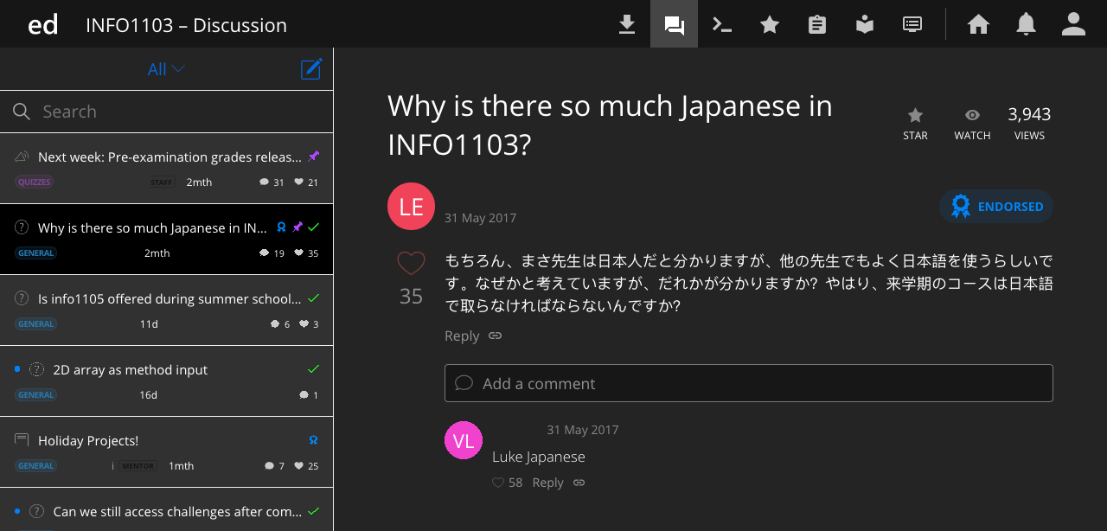1107x531 pixels.
Task: Click the GENERAL category tag
Action: 35,253
